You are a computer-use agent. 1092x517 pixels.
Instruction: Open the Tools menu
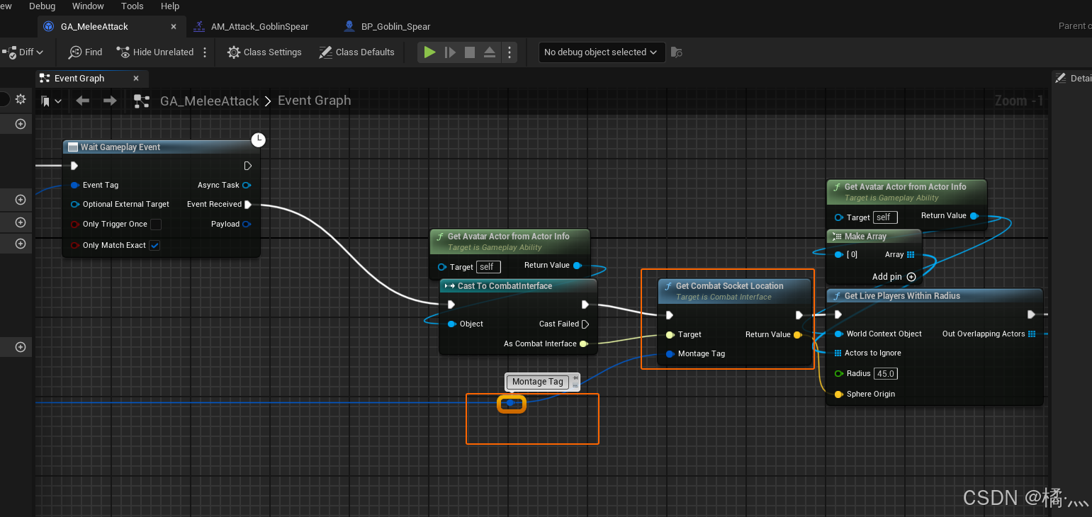[x=133, y=6]
